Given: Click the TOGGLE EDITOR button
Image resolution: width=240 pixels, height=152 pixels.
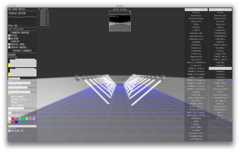Looking at the screenshot, I should (17, 13).
